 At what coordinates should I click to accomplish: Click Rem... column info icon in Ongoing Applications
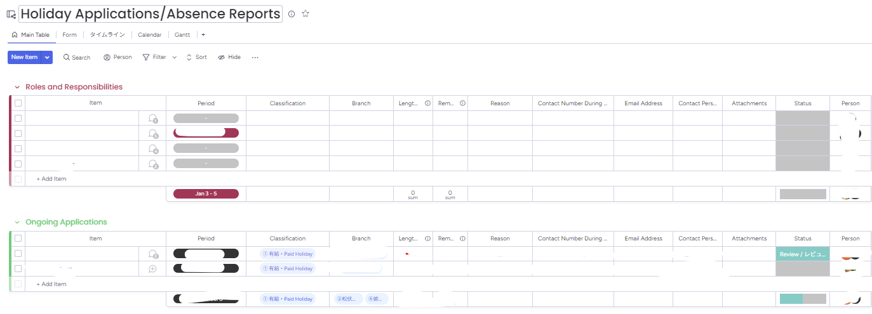point(462,239)
